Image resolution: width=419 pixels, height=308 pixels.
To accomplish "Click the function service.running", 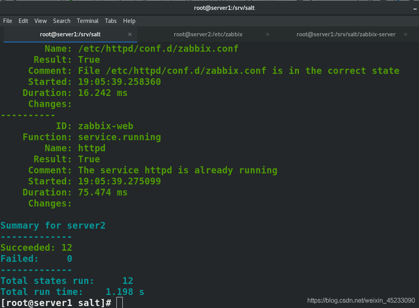I will point(119,137).
